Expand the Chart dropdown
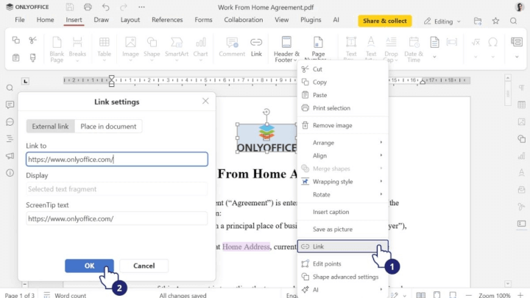Viewport: 530px width, 298px height. pos(200,61)
